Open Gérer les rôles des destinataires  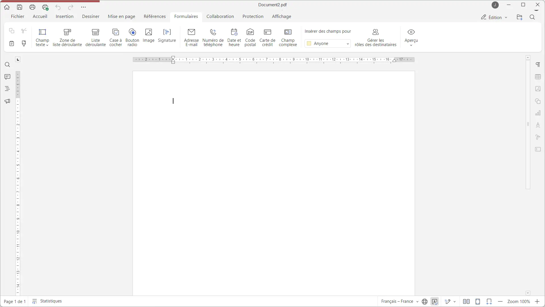click(376, 37)
